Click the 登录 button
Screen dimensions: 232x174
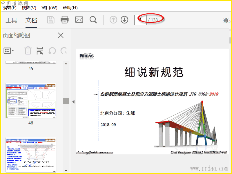coord(227,20)
